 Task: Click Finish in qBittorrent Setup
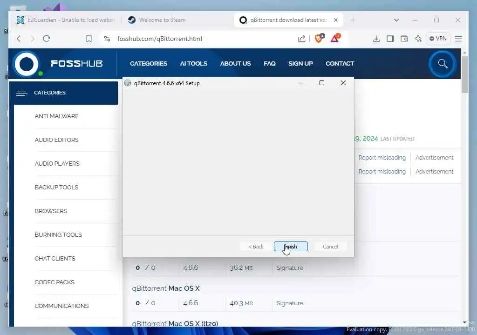[291, 247]
